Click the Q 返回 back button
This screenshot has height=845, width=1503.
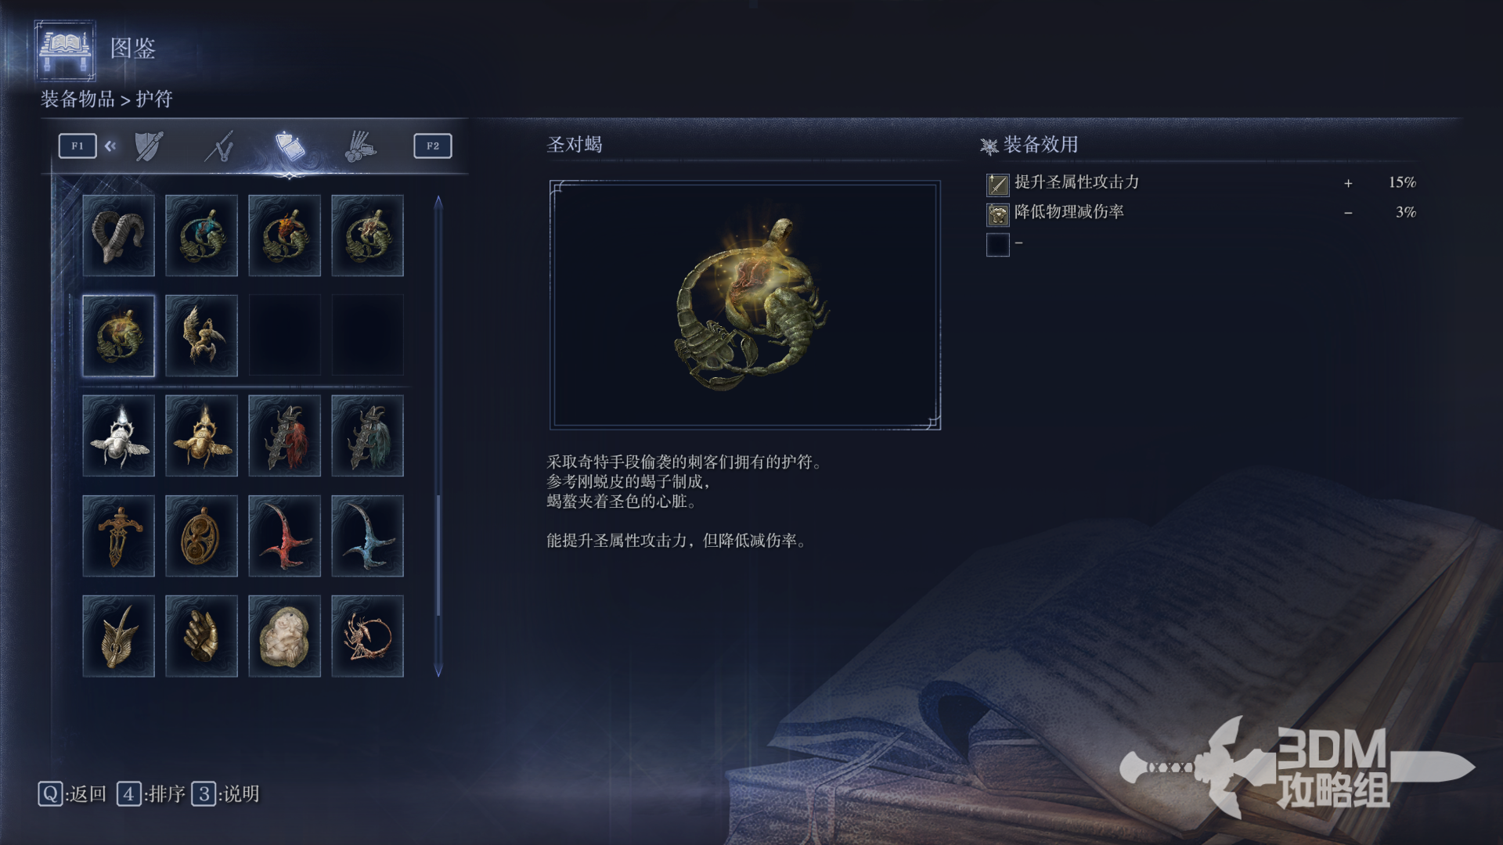coord(72,794)
